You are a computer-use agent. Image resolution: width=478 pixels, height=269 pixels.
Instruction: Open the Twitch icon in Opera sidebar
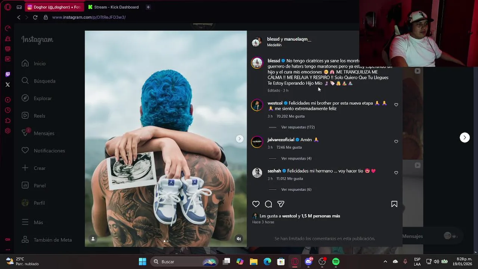7,74
